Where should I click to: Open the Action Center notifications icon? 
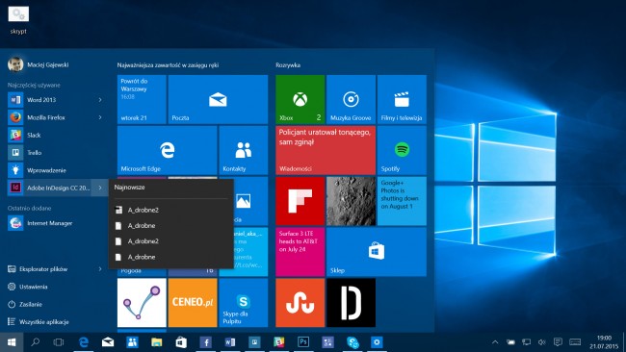[x=558, y=342]
